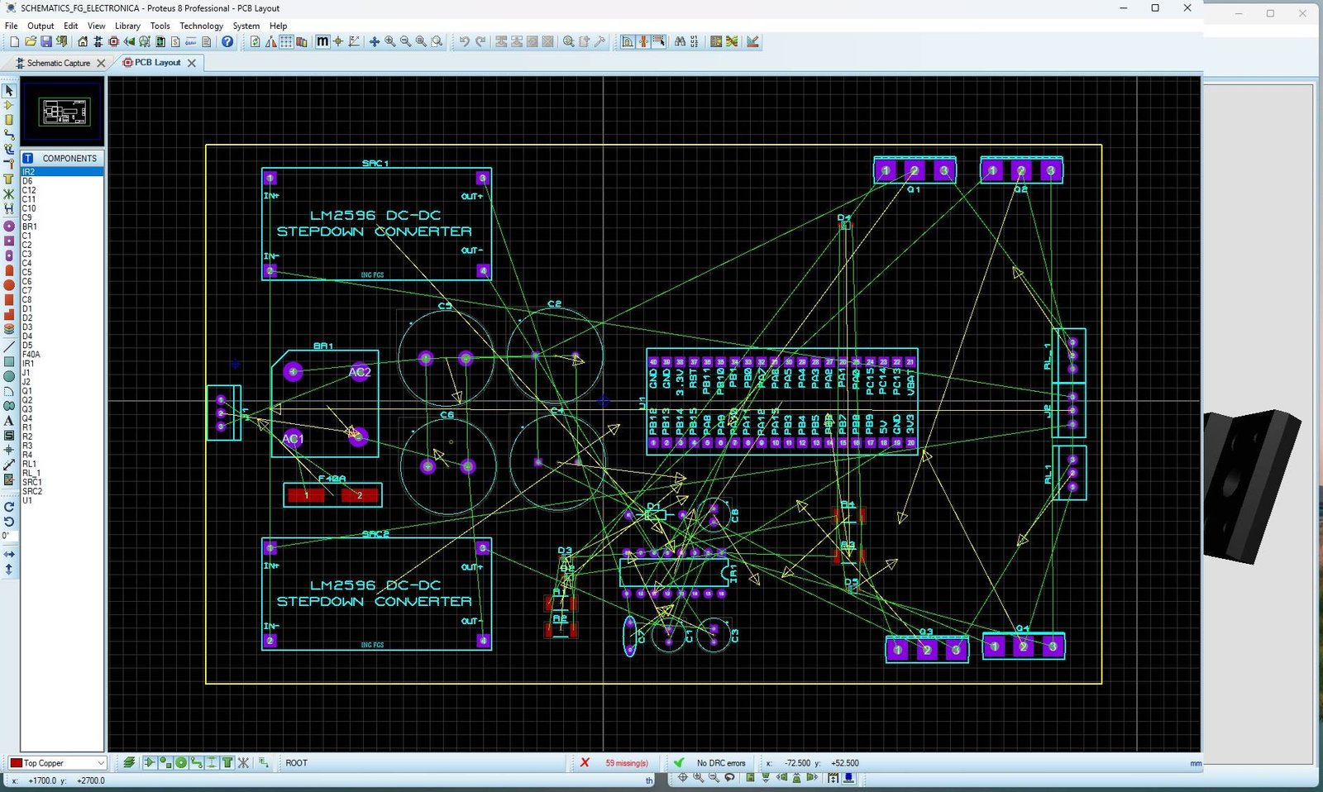
Task: Toggle the ratsnest star filter in the selection bar
Action: tap(243, 763)
